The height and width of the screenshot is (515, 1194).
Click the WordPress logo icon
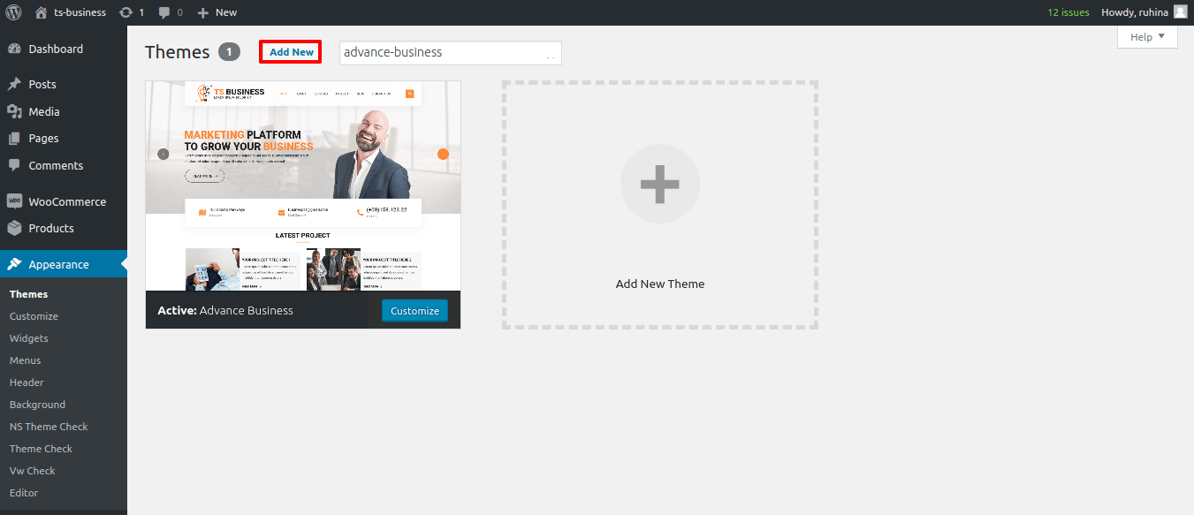click(13, 12)
